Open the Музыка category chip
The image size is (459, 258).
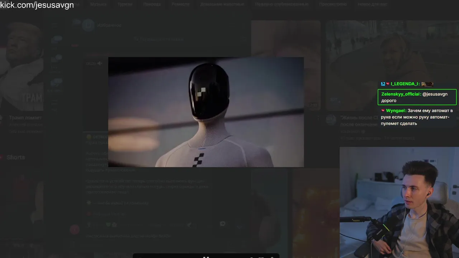(98, 4)
